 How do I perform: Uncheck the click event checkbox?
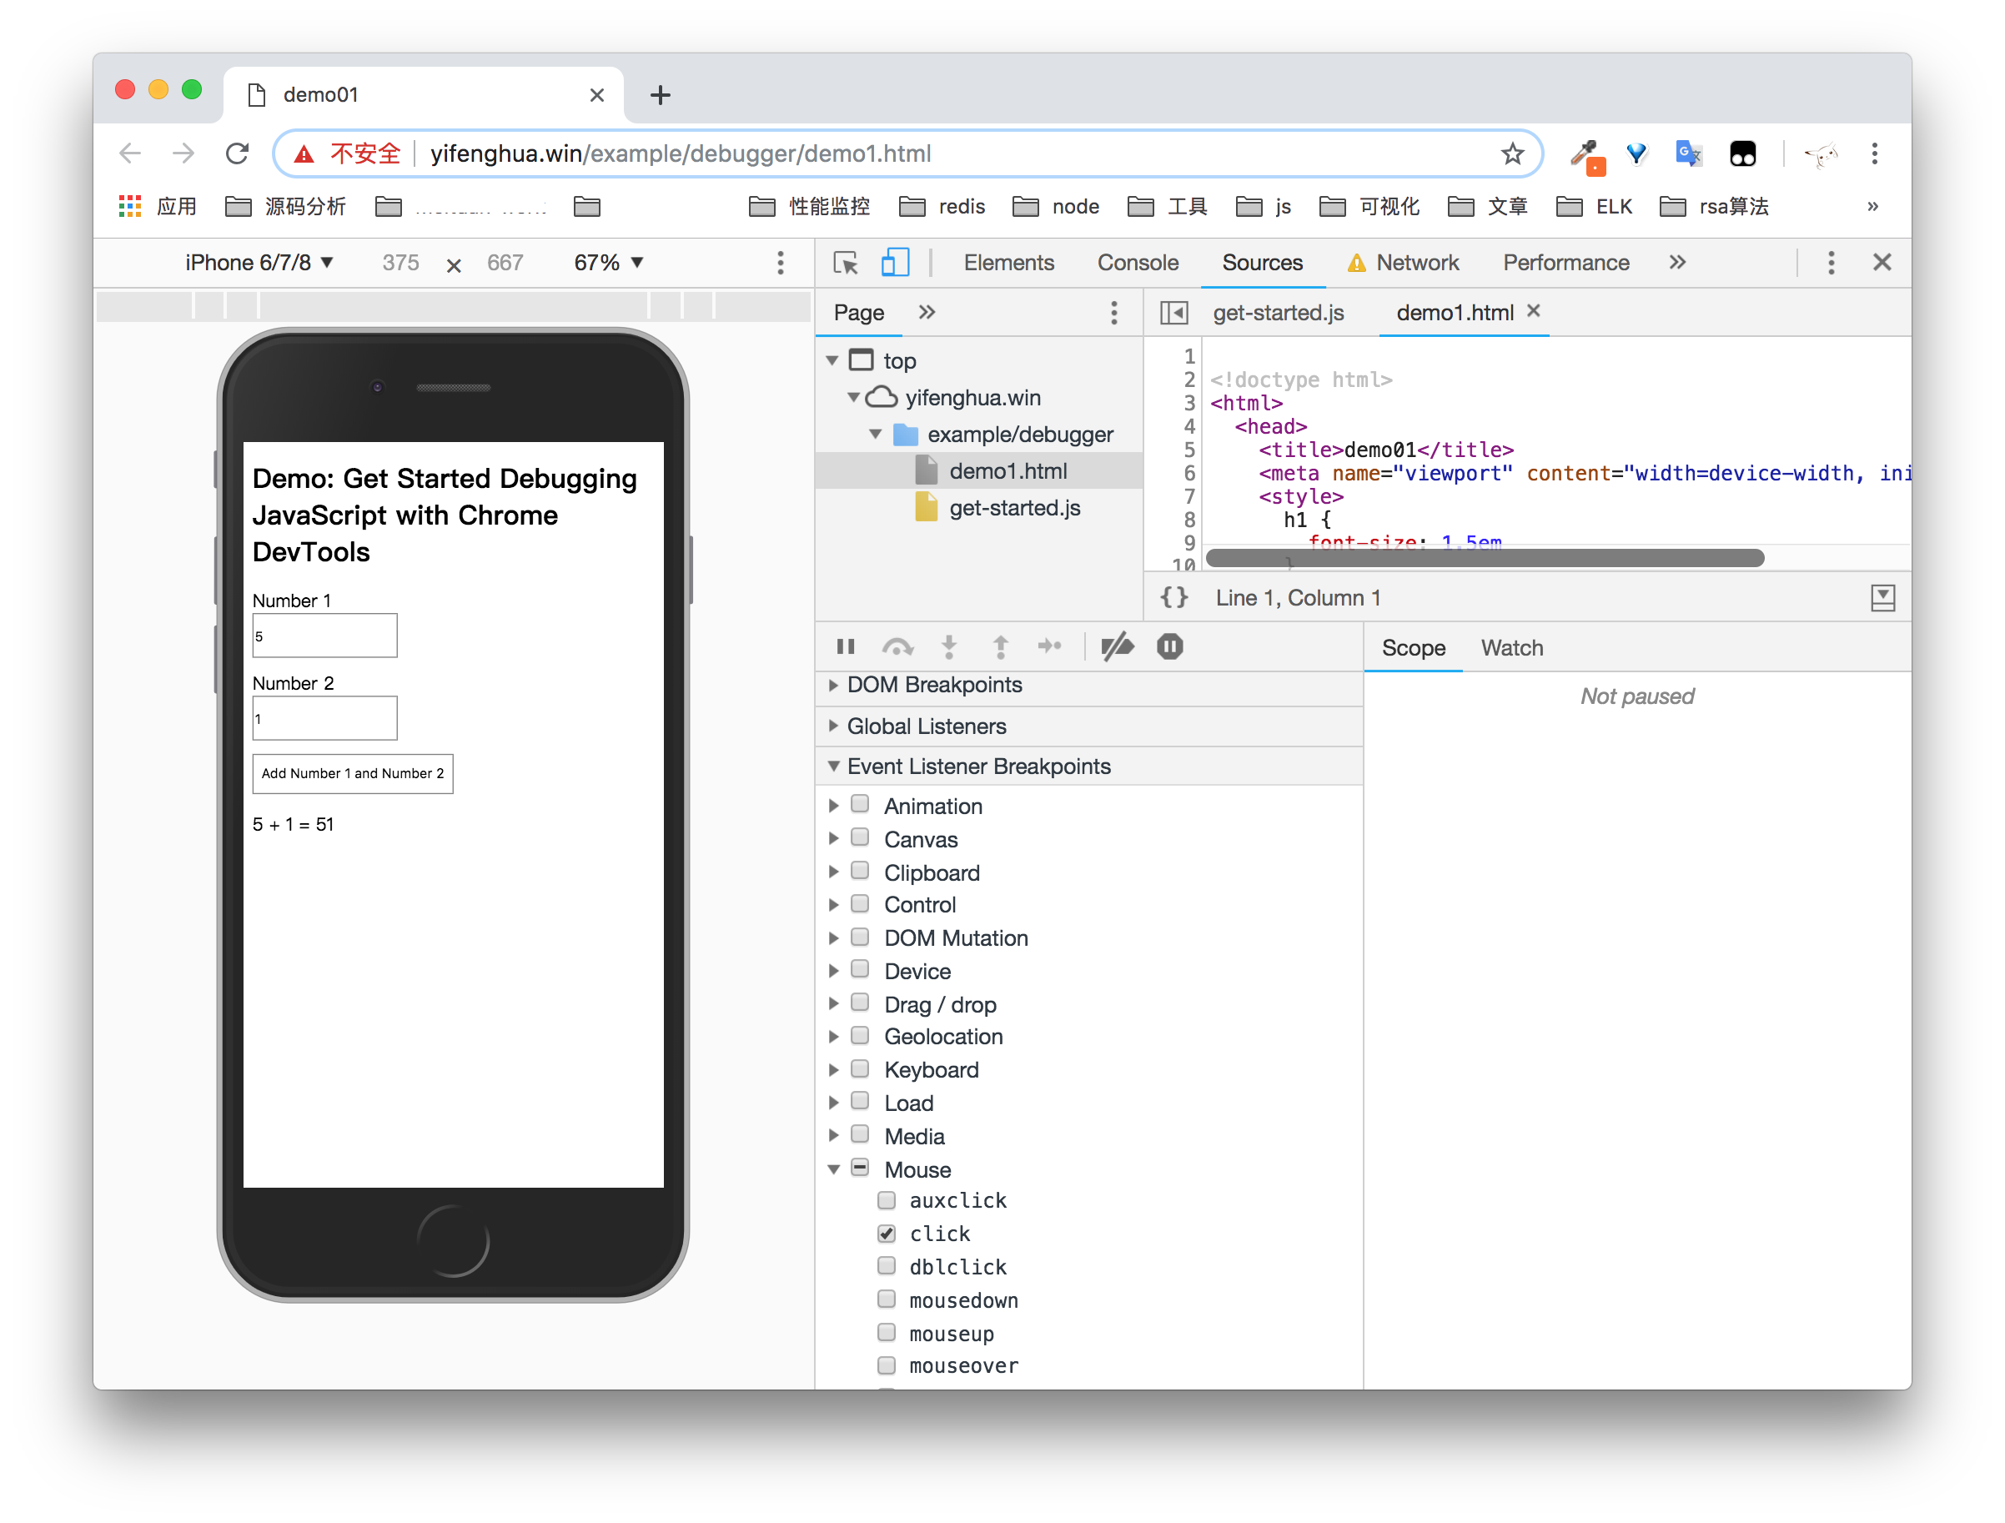(887, 1234)
